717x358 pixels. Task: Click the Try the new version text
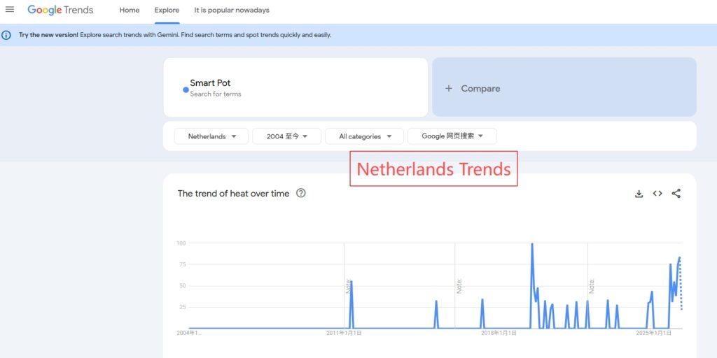48,35
